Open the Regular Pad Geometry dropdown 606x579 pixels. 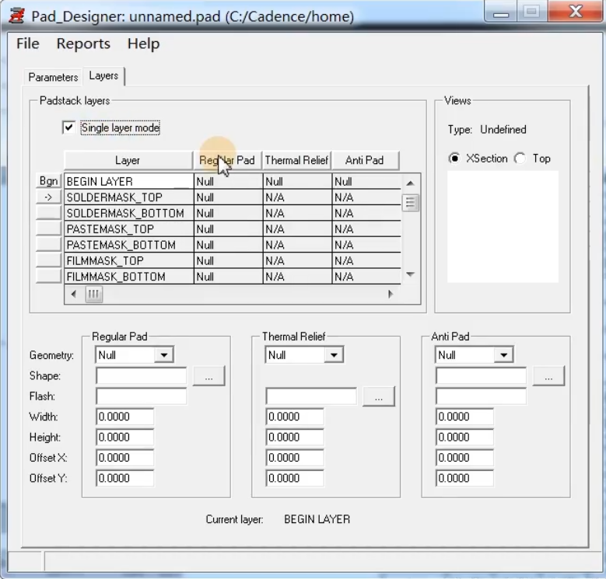click(163, 355)
